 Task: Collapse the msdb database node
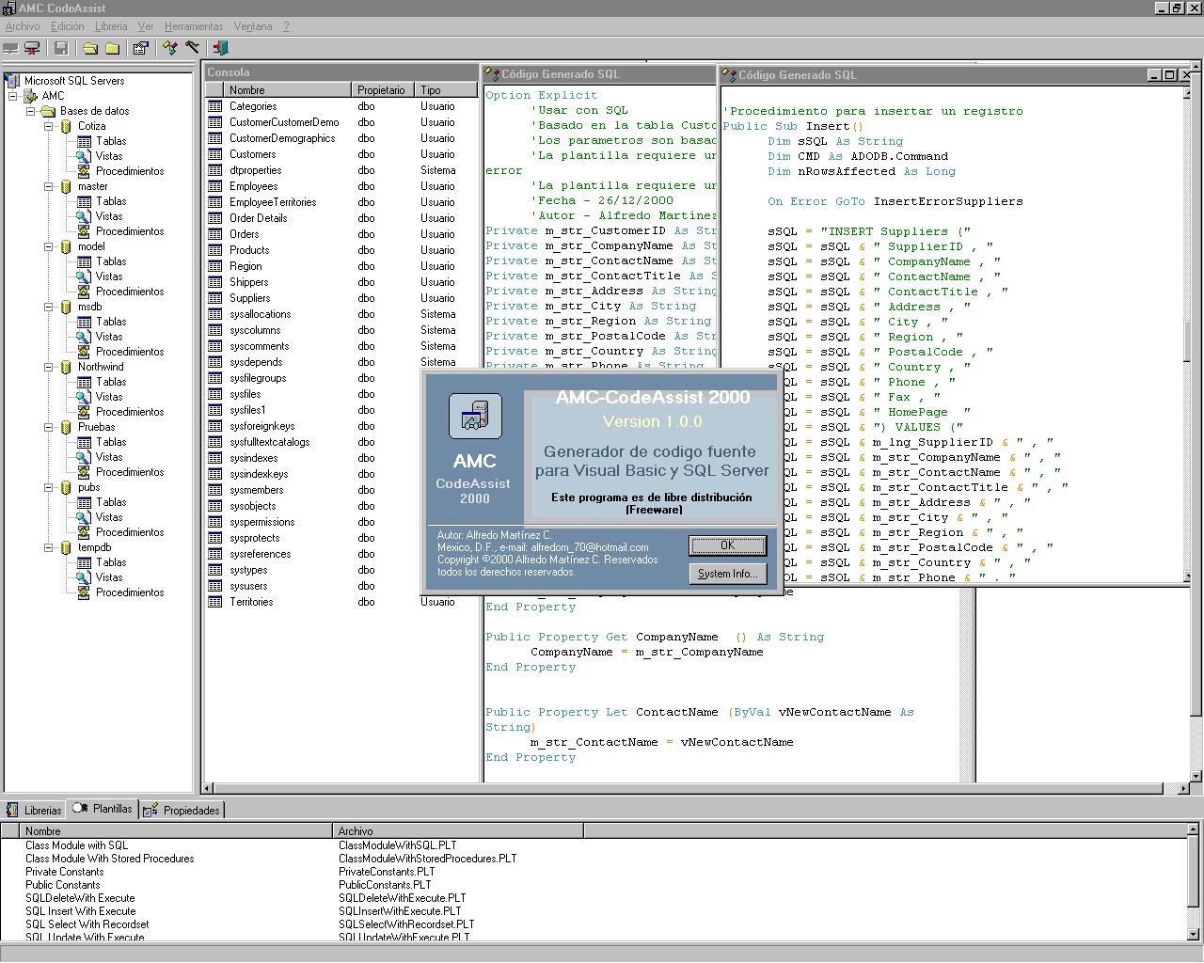coord(49,307)
